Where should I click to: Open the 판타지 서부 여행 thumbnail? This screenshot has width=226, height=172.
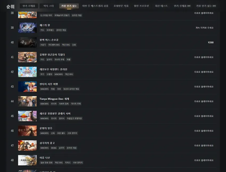pyautogui.click(x=27, y=86)
